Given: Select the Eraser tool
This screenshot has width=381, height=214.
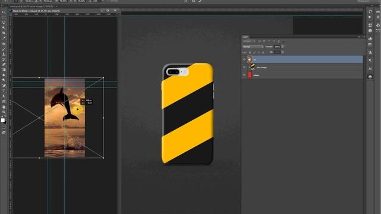Looking at the screenshot, I should click(4, 65).
